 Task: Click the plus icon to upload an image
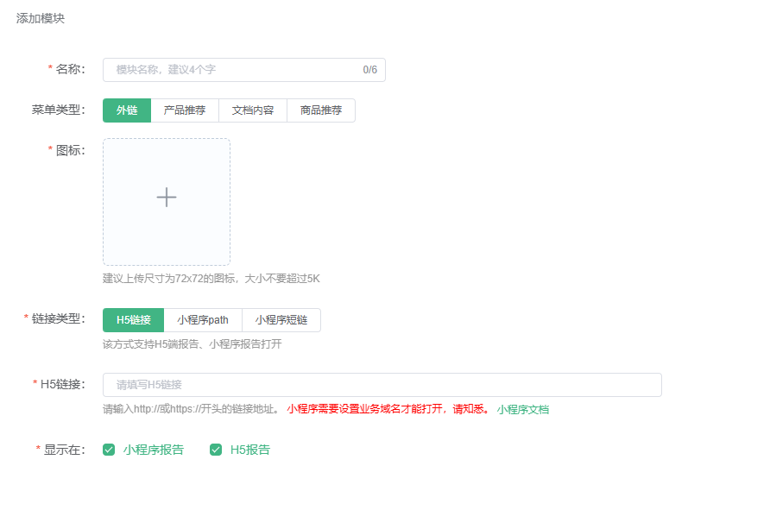[167, 198]
